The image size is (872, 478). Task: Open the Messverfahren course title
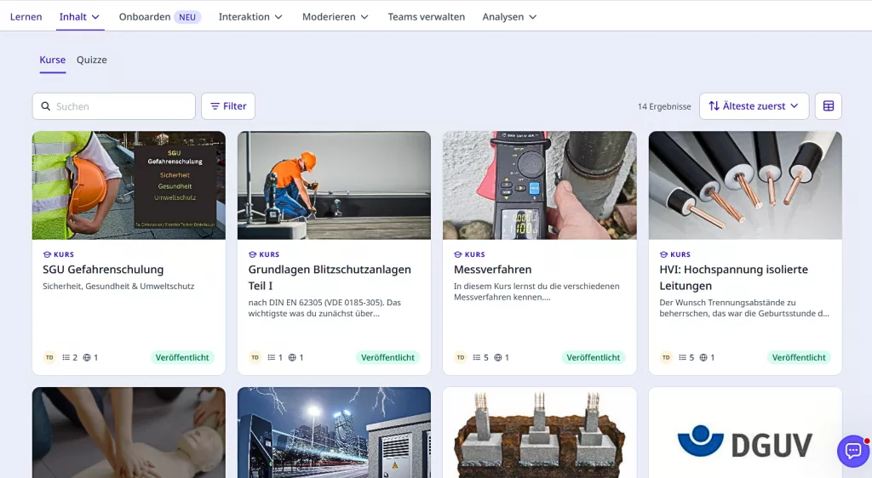[492, 270]
